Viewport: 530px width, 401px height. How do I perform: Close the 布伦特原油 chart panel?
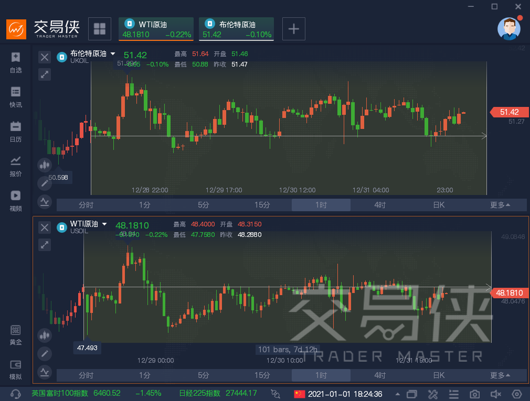[x=45, y=57]
